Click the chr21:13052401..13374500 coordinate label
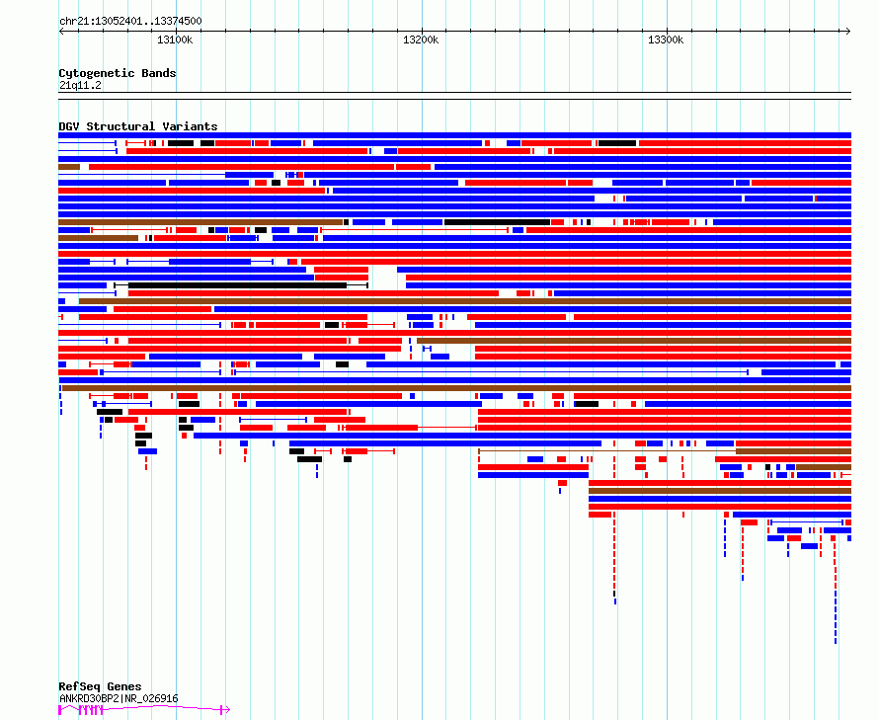The image size is (879, 720). coord(130,22)
